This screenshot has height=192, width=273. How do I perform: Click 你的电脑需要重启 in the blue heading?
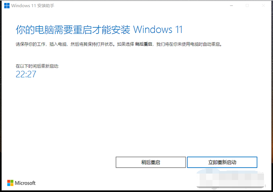click(x=54, y=30)
